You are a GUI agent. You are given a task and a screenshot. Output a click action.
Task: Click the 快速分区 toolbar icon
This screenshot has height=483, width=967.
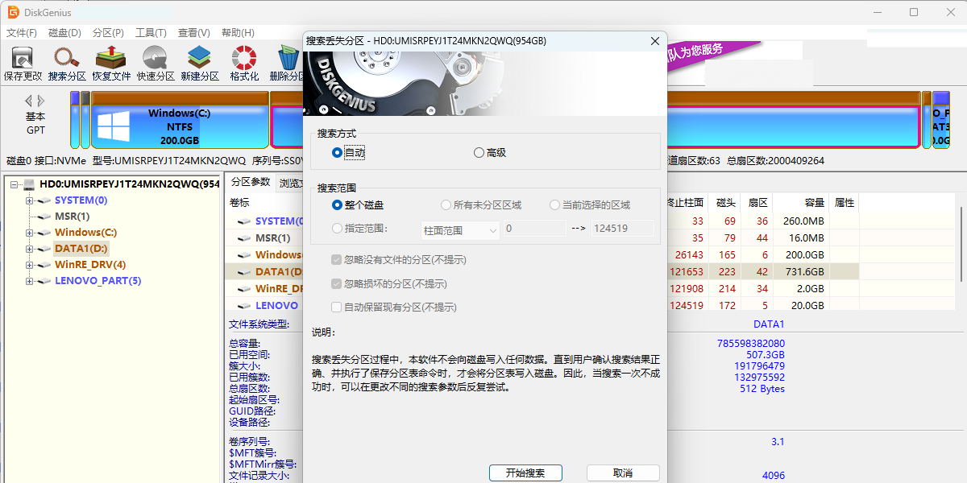156,59
